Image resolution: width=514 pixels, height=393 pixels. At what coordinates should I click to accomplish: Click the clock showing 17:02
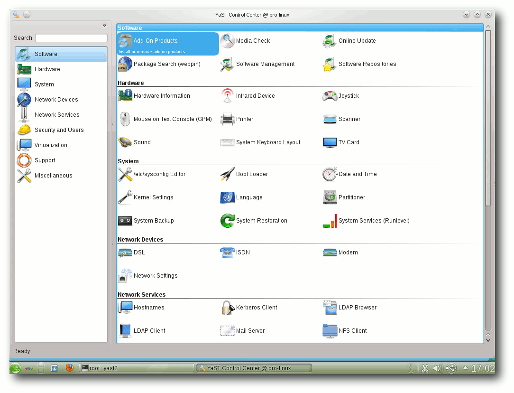click(x=483, y=368)
